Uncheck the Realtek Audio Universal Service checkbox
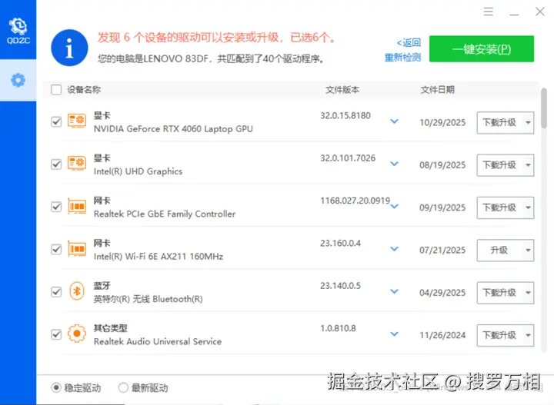The width and height of the screenshot is (554, 405). 56,334
